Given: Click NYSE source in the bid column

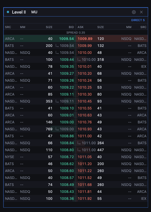Looking at the screenshot, I should click(x=10, y=157).
